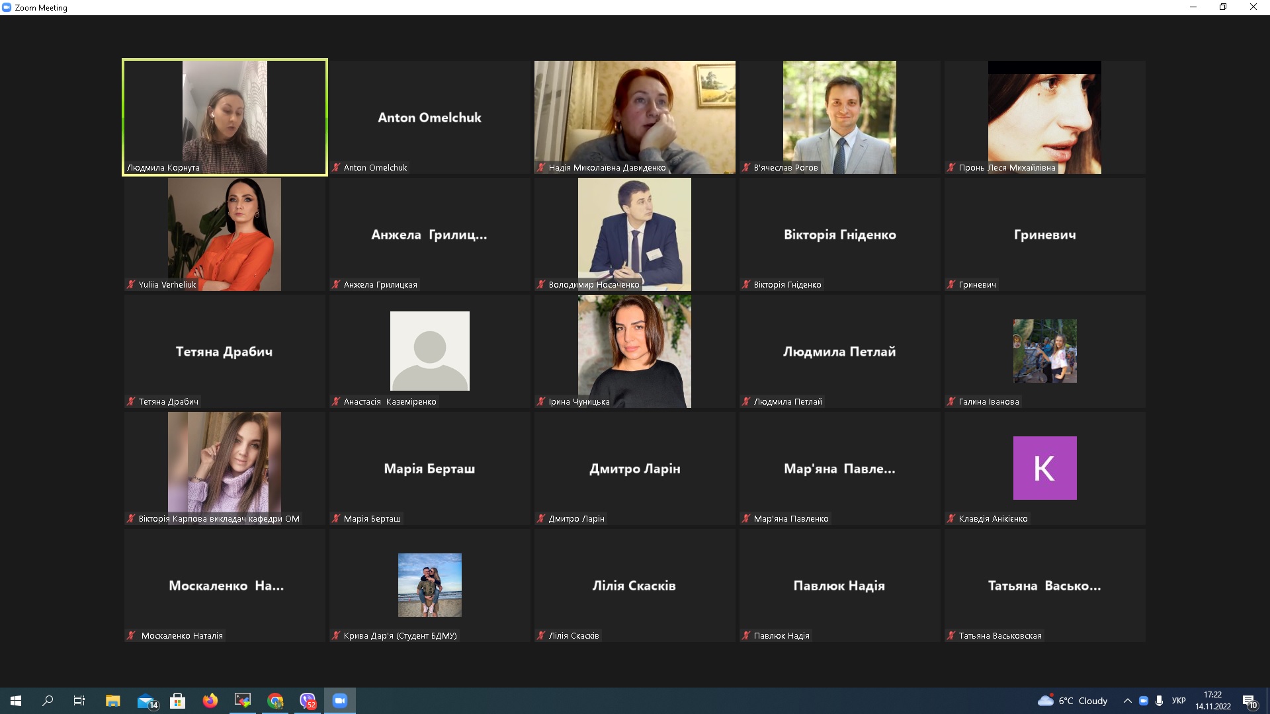The image size is (1270, 714).
Task: Click muted mic icon for Анжела Грилицкая
Action: click(x=336, y=285)
